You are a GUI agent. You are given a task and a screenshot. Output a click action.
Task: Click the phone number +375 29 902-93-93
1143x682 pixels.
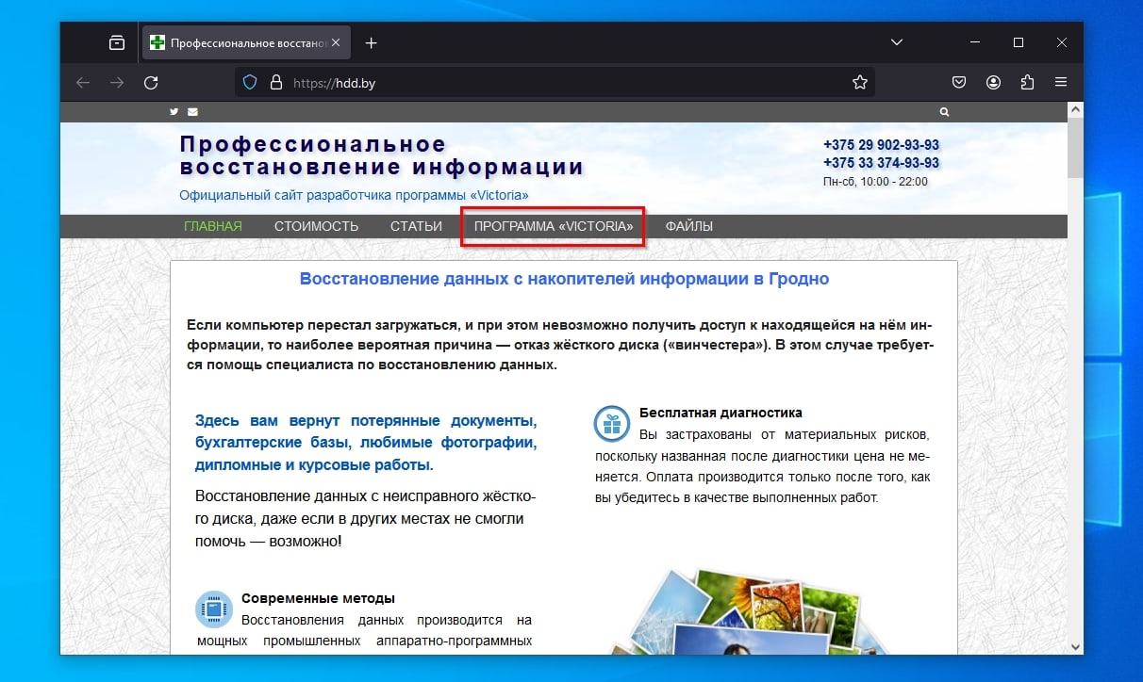(881, 145)
